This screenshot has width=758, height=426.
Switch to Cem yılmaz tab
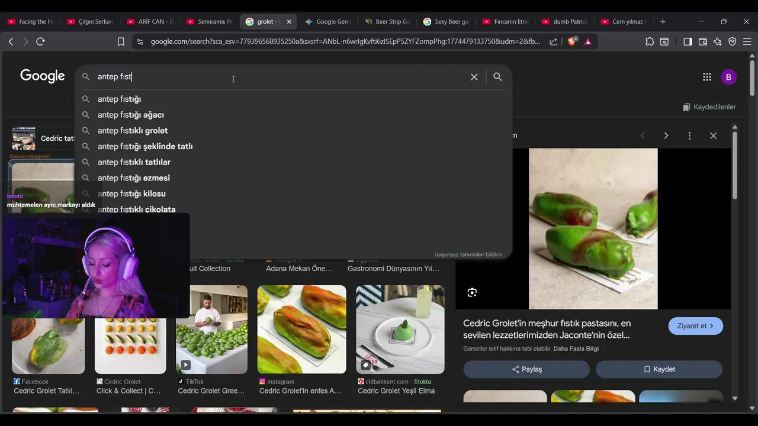[624, 21]
